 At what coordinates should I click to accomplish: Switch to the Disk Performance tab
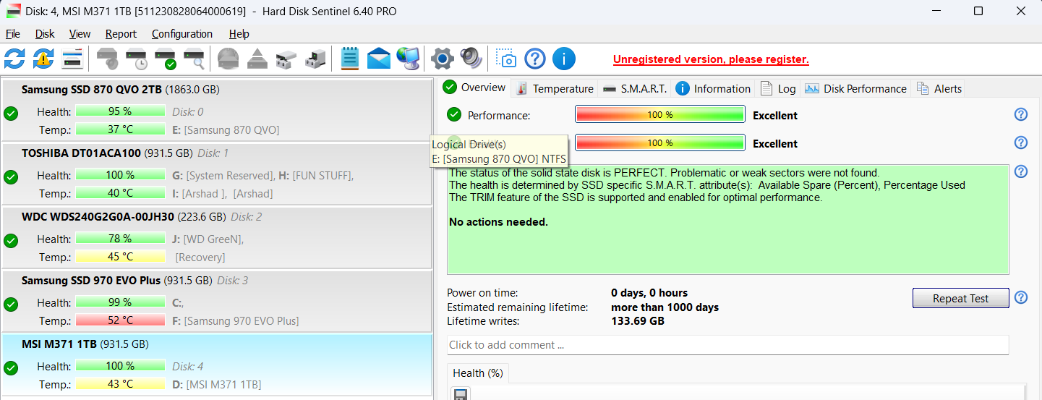coord(855,89)
